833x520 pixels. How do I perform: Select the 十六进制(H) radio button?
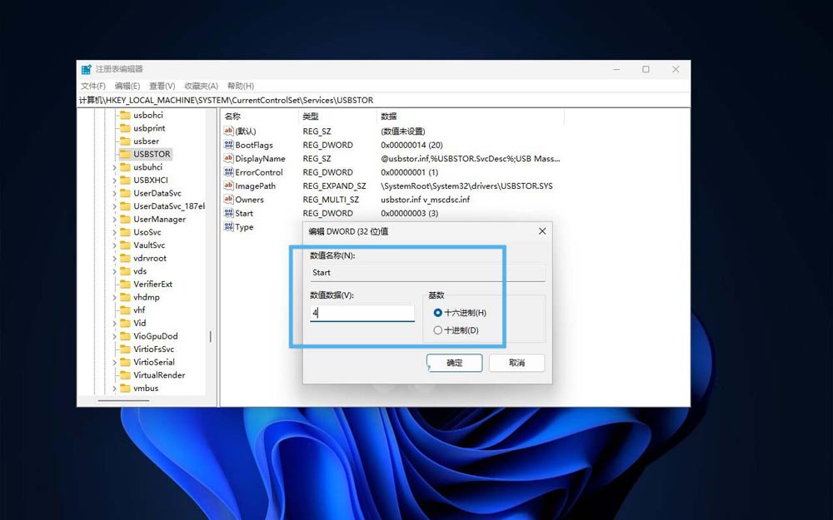(x=438, y=312)
